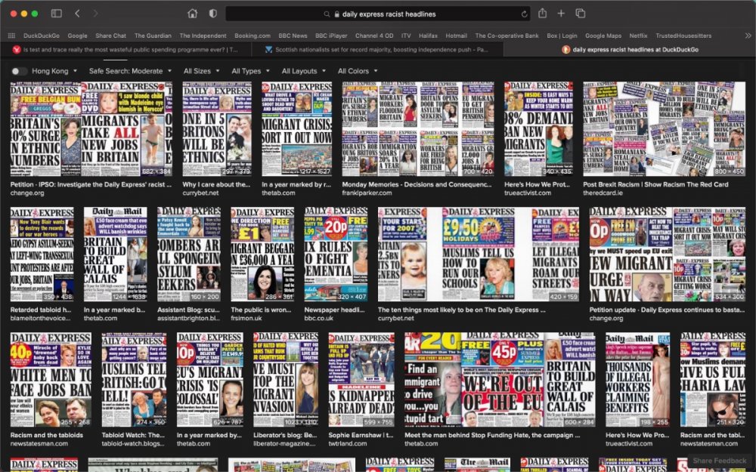
Task: Click the search magnifier in address bar
Action: click(x=327, y=14)
